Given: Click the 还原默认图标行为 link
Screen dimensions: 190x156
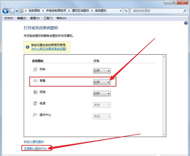Looking at the screenshot, I should tap(37, 148).
